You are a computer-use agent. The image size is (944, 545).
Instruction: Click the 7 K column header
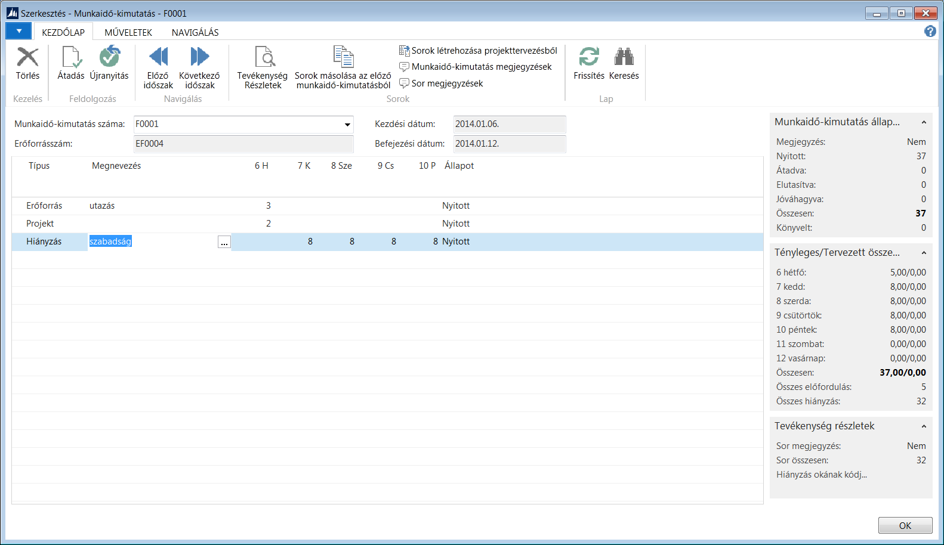pos(304,166)
